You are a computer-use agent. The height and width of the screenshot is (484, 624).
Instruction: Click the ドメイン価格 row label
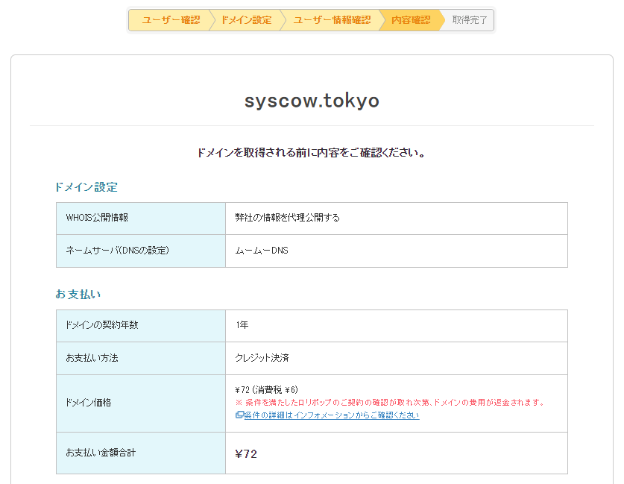coord(89,403)
